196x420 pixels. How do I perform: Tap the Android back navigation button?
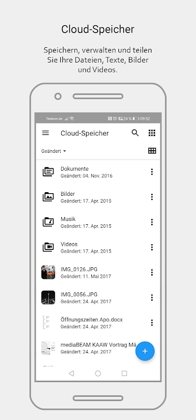click(71, 373)
